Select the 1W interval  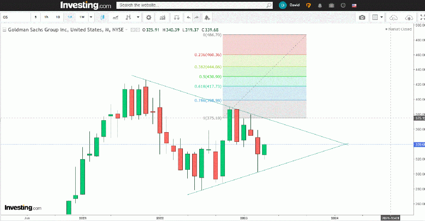pos(82,17)
